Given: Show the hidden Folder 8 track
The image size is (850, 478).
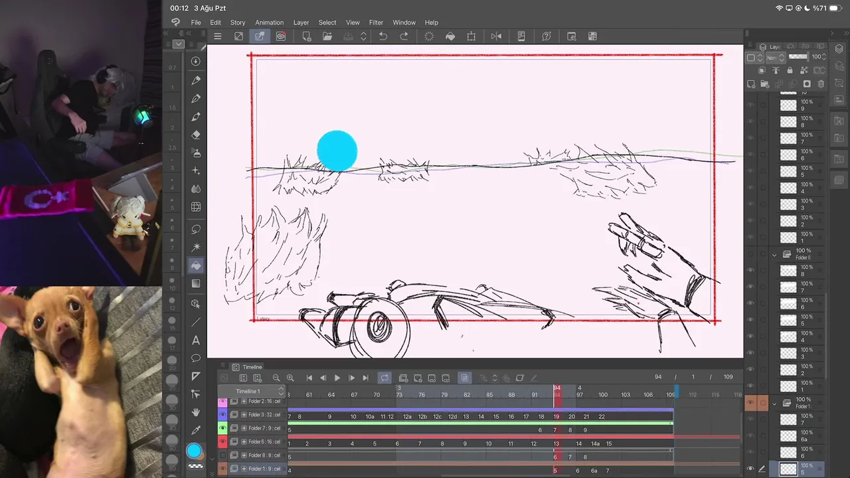Looking at the screenshot, I should click(222, 455).
